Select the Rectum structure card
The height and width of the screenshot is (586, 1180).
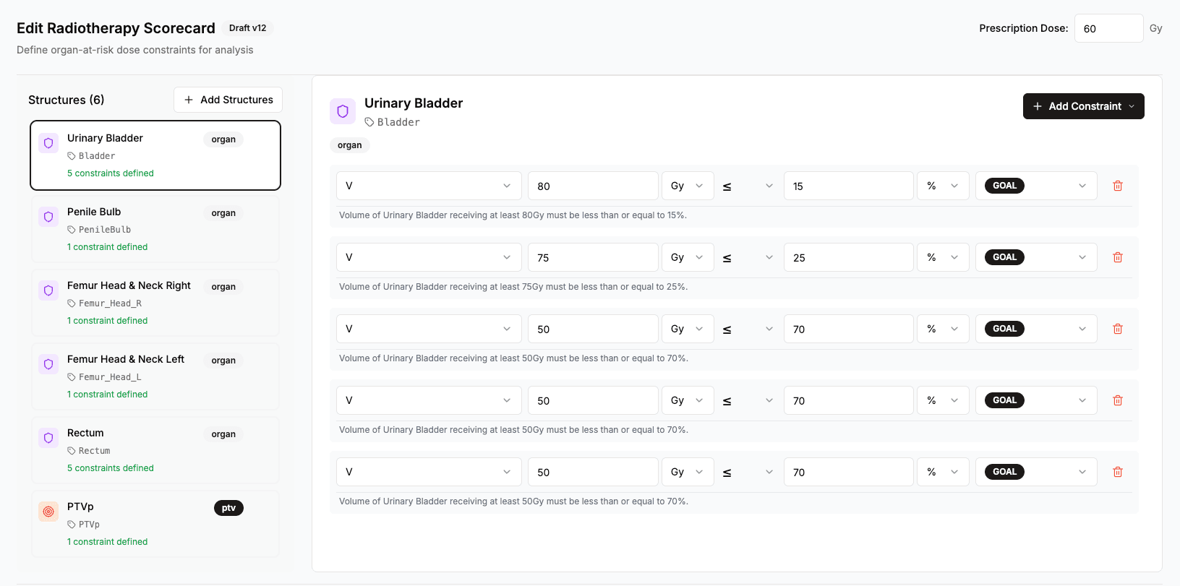click(155, 450)
